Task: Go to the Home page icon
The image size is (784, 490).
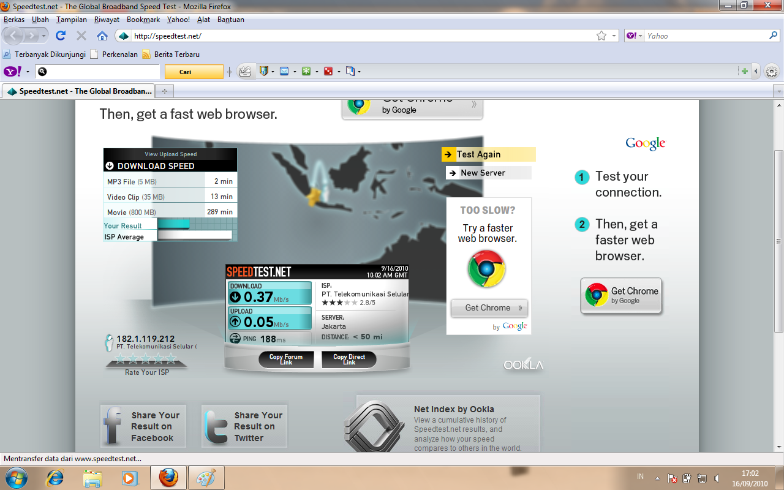Action: [102, 36]
